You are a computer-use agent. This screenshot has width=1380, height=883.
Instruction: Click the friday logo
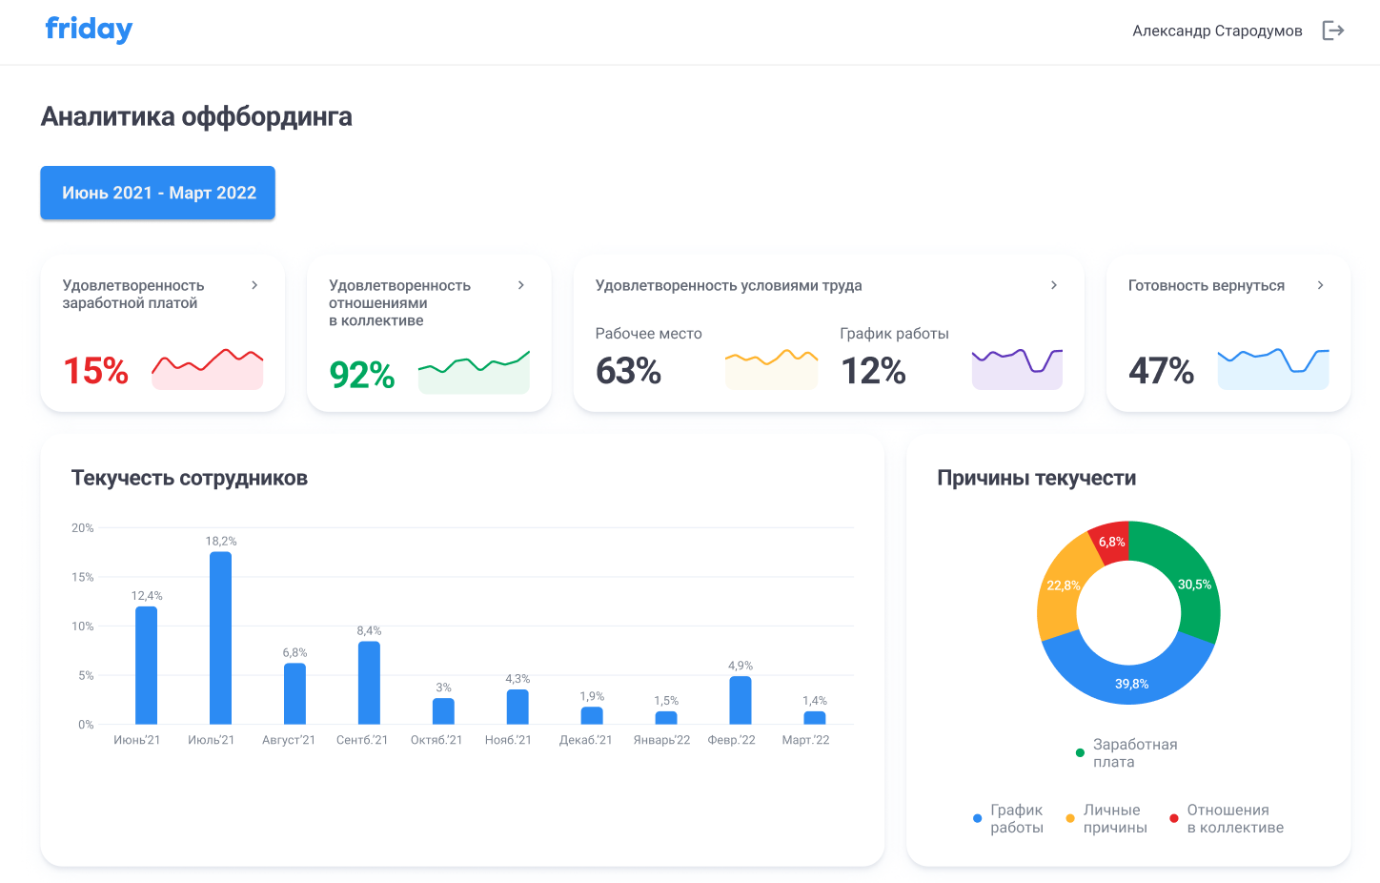point(89,29)
